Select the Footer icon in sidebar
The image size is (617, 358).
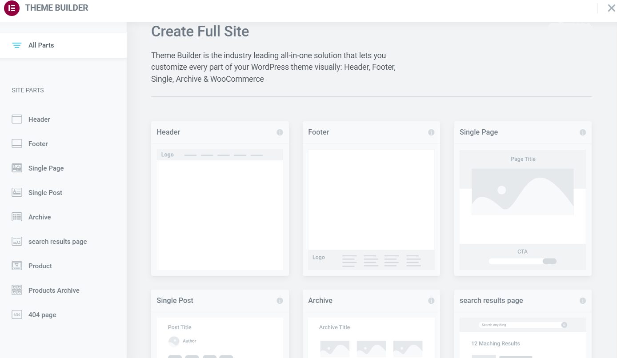click(x=17, y=143)
